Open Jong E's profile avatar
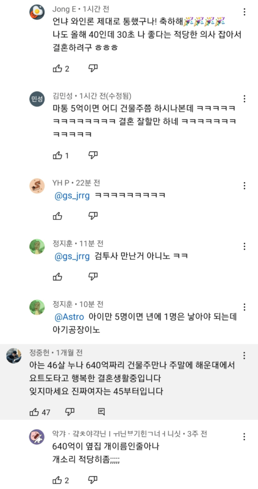258x489 pixels. [37, 13]
